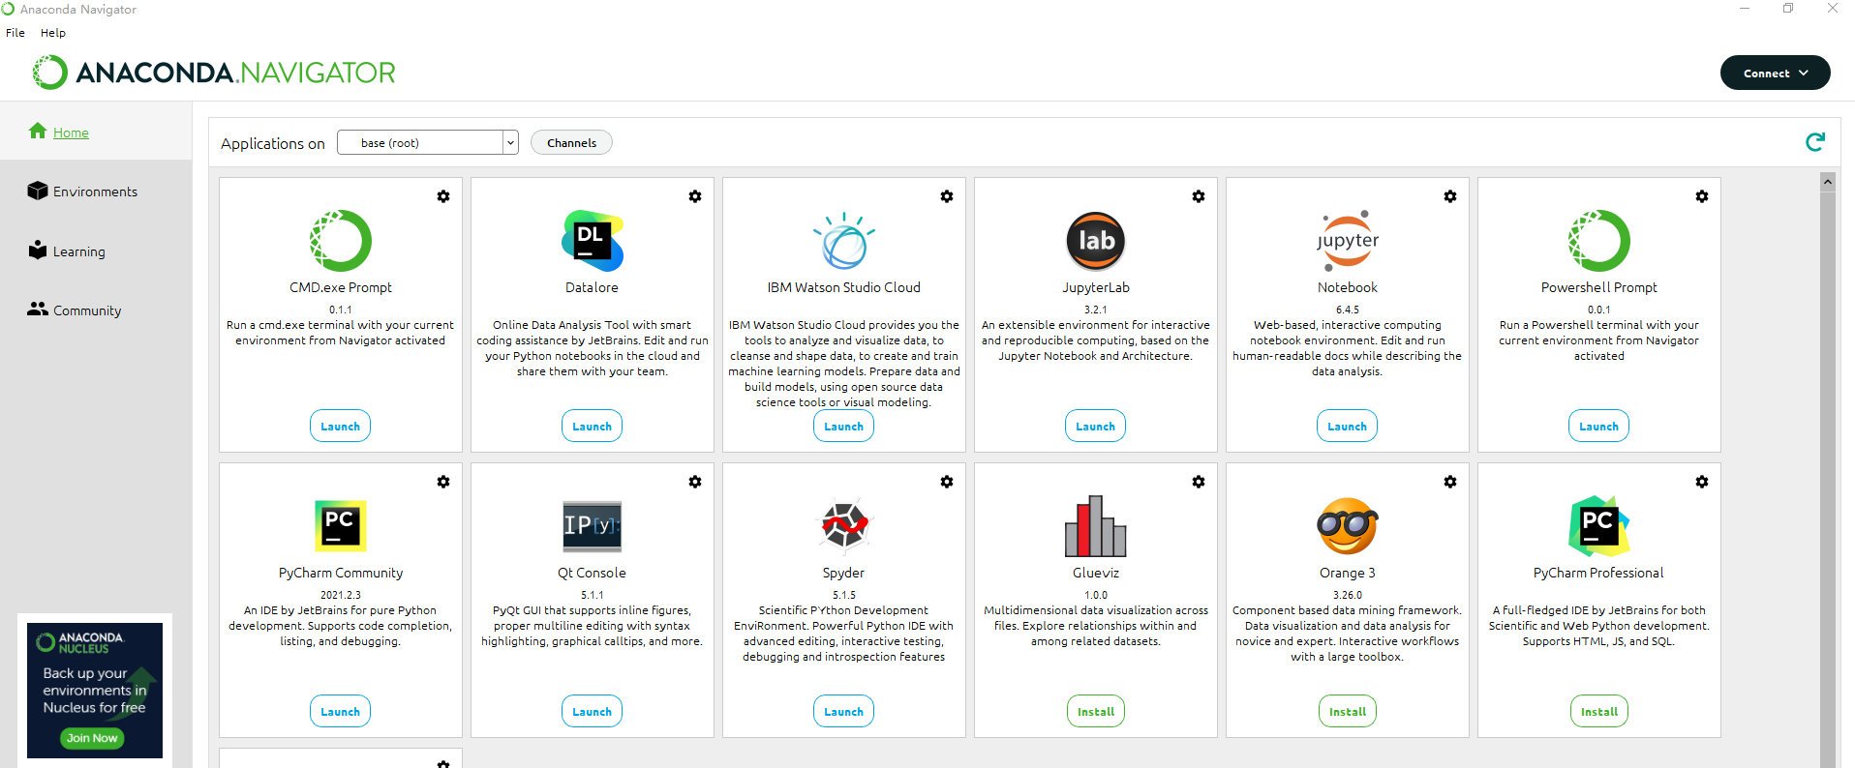Open the File menu
Viewport: 1855px width, 768px height.
pyautogui.click(x=15, y=33)
